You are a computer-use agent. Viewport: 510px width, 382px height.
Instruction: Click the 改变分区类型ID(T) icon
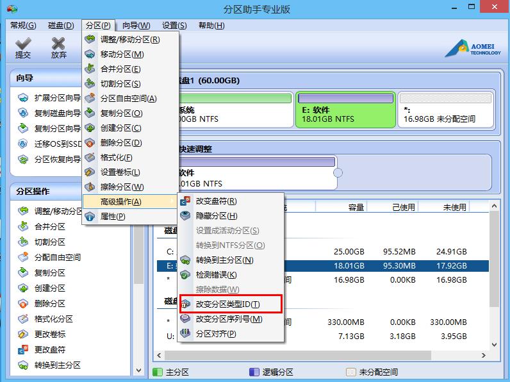(185, 304)
